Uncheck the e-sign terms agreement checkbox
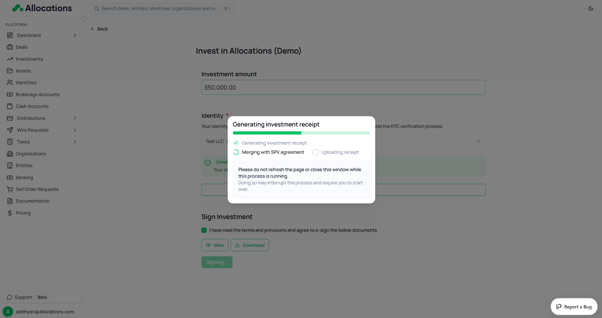 pyautogui.click(x=204, y=230)
